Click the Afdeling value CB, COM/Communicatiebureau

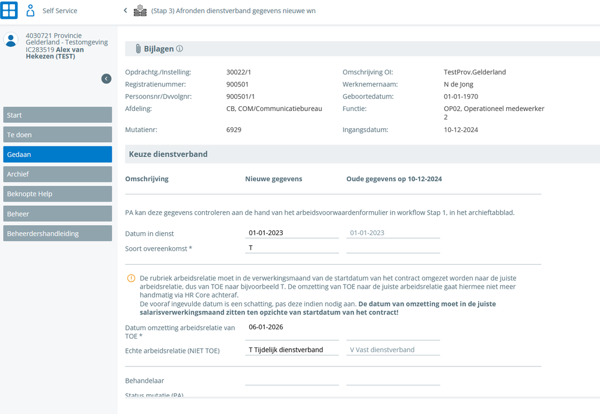(274, 109)
